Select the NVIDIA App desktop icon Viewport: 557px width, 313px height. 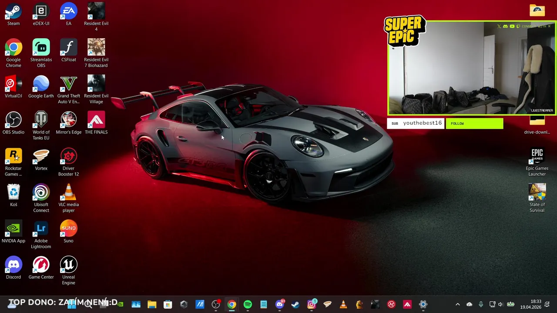[x=13, y=232]
